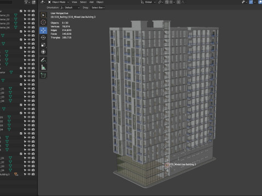Click the orange modifier icon beside Building 3
262x196 pixels.
click(x=16, y=174)
